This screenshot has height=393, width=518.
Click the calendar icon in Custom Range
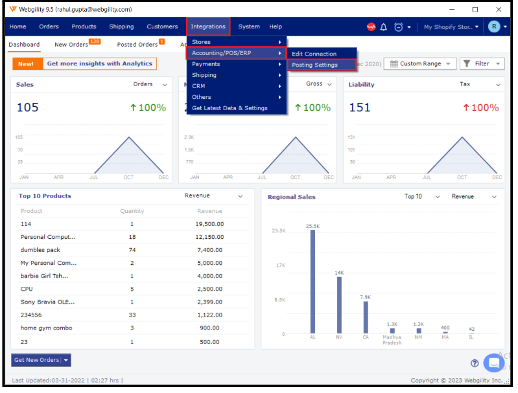pyautogui.click(x=394, y=63)
